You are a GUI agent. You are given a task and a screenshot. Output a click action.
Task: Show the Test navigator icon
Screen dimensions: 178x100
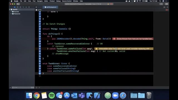(x=29, y=7)
